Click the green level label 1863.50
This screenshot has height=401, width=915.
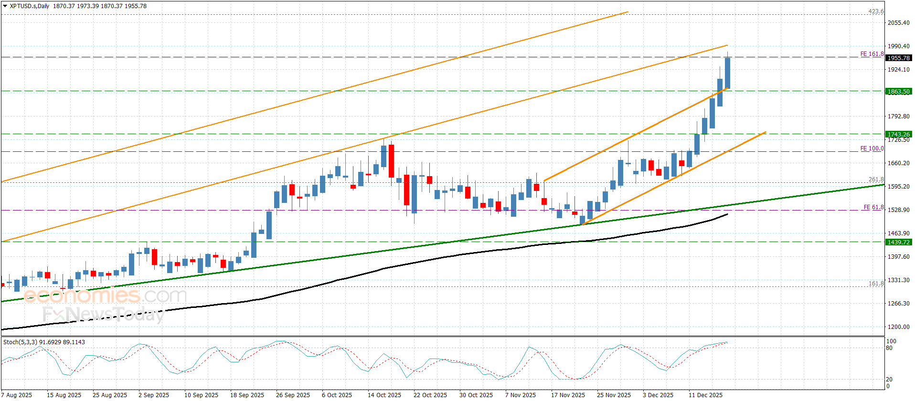point(899,91)
